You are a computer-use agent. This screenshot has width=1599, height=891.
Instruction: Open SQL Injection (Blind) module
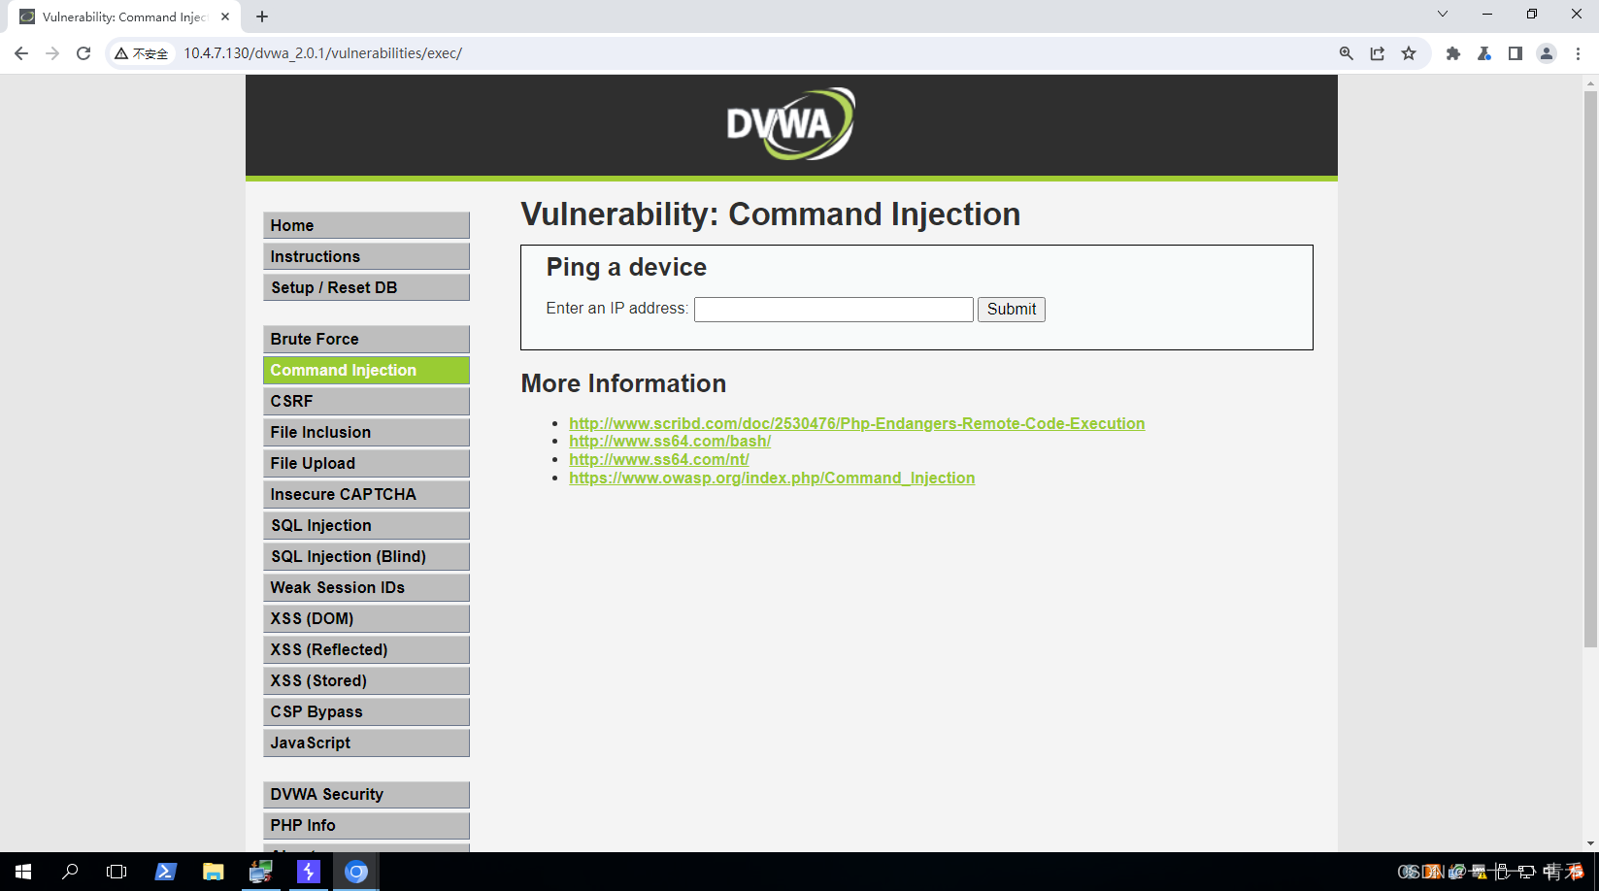click(x=366, y=556)
